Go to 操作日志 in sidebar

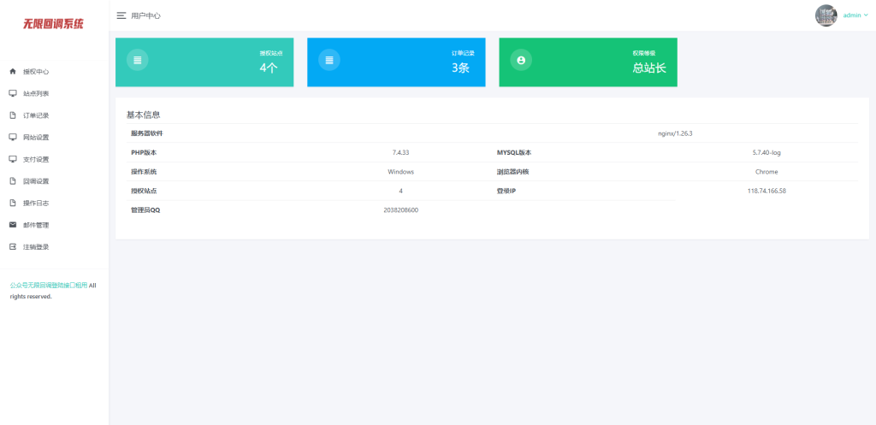(36, 204)
